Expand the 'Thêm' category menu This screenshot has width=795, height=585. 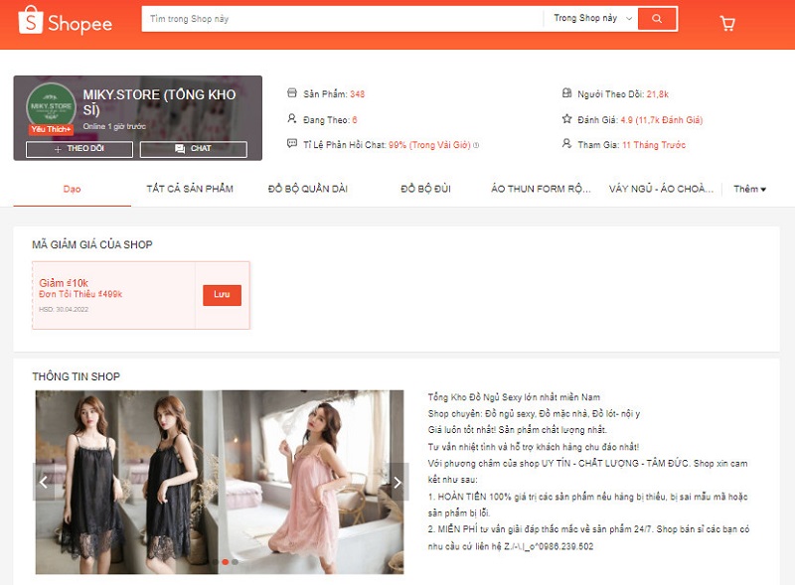pyautogui.click(x=749, y=189)
